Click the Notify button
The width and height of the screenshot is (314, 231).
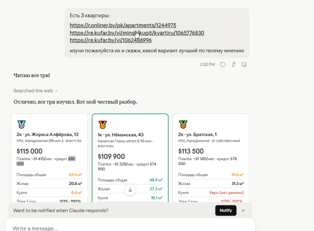[x=226, y=210]
